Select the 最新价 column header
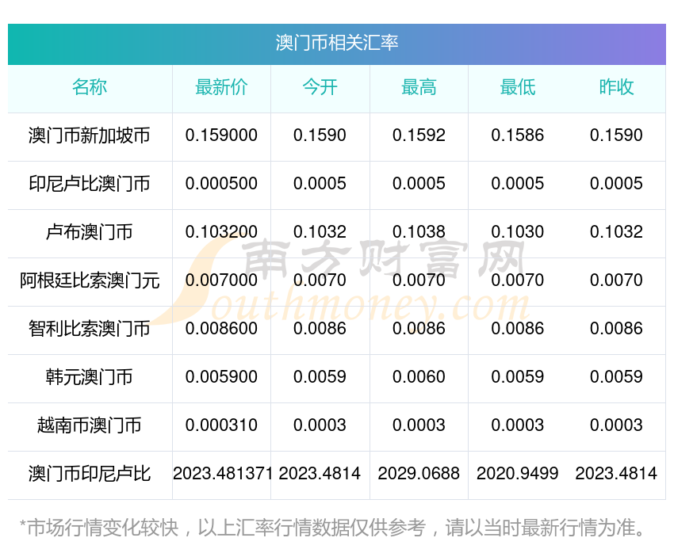This screenshot has width=674, height=553. 221,87
